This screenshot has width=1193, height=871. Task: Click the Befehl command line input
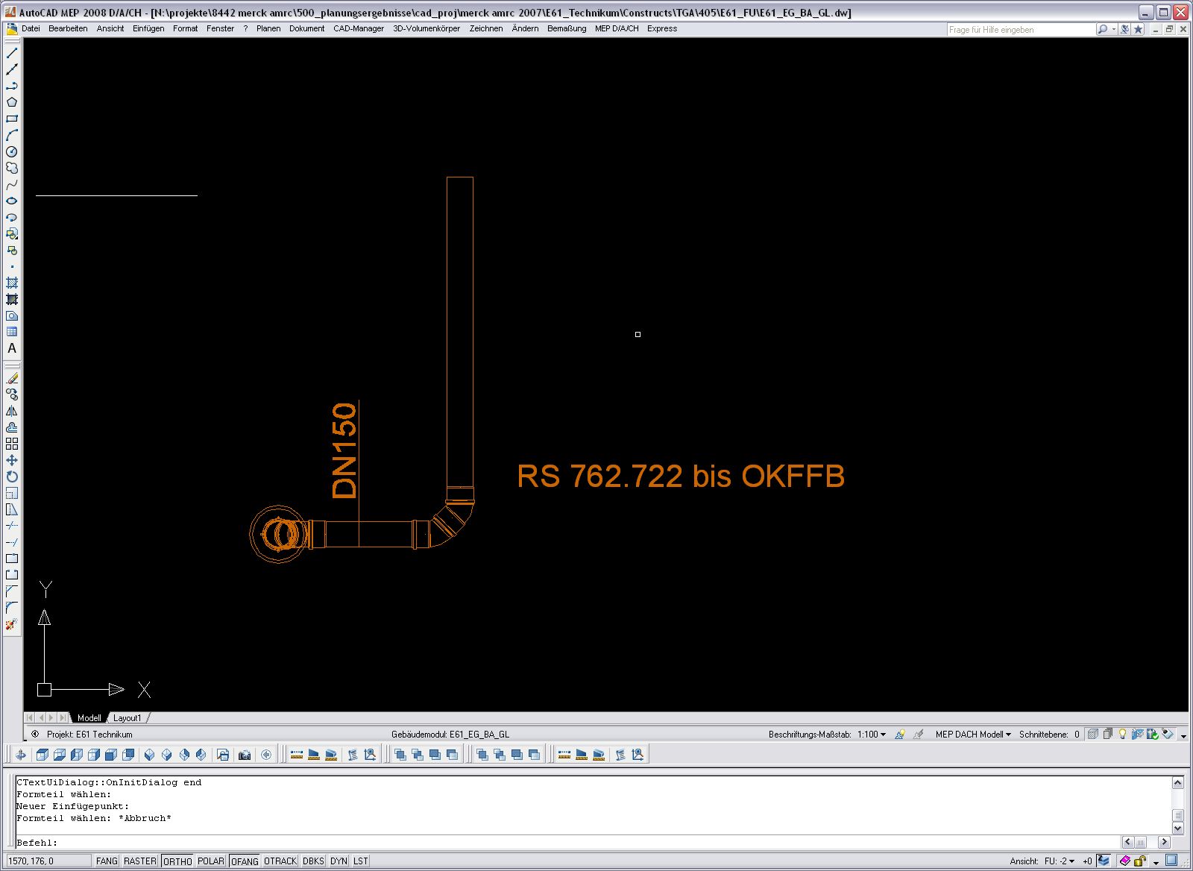pos(567,843)
